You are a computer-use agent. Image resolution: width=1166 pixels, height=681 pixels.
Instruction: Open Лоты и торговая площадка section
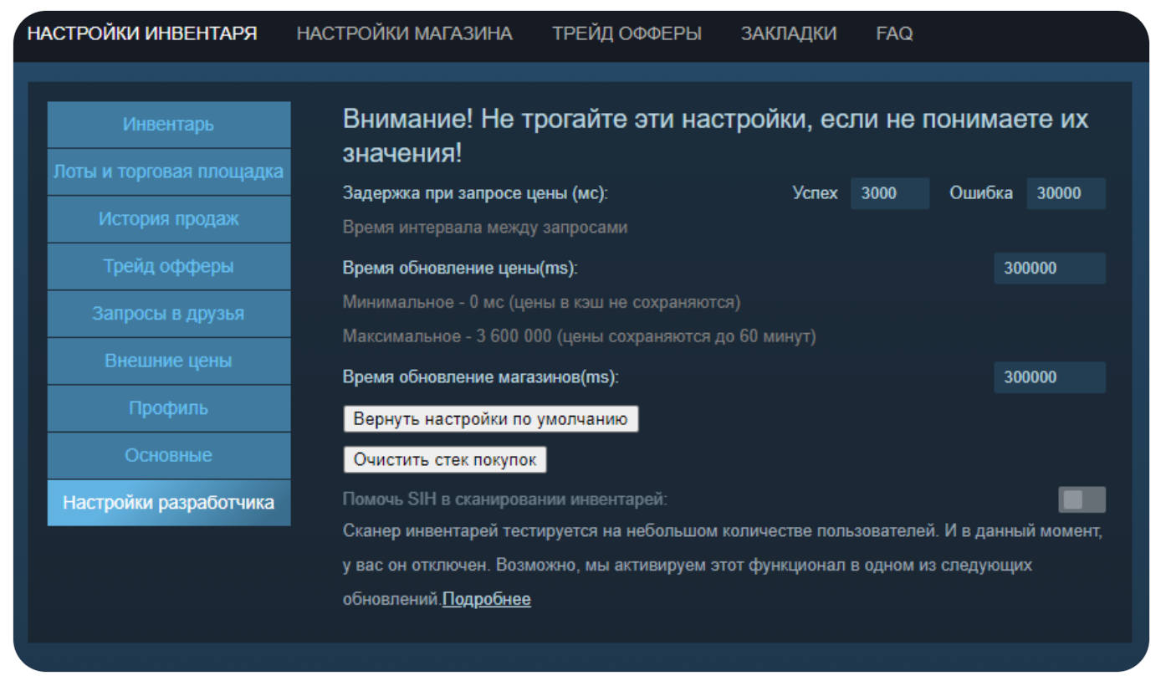pyautogui.click(x=169, y=172)
